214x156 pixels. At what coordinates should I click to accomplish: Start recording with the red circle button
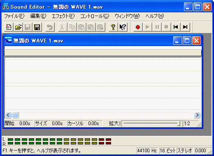click(x=138, y=27)
